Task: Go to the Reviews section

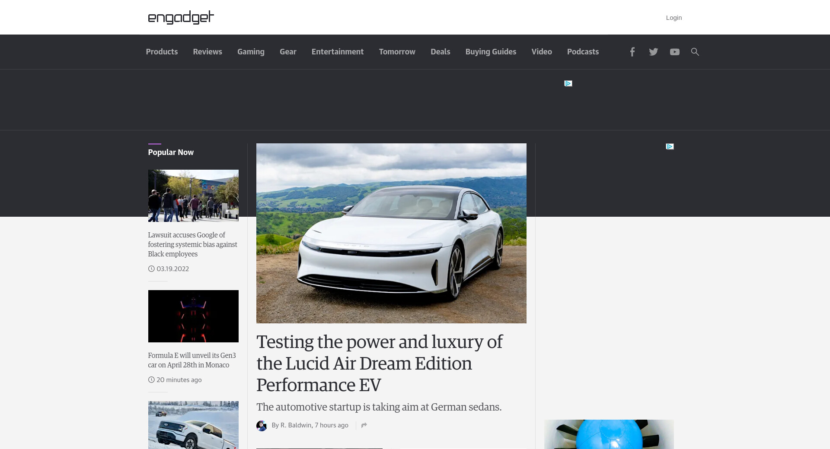Action: point(207,52)
